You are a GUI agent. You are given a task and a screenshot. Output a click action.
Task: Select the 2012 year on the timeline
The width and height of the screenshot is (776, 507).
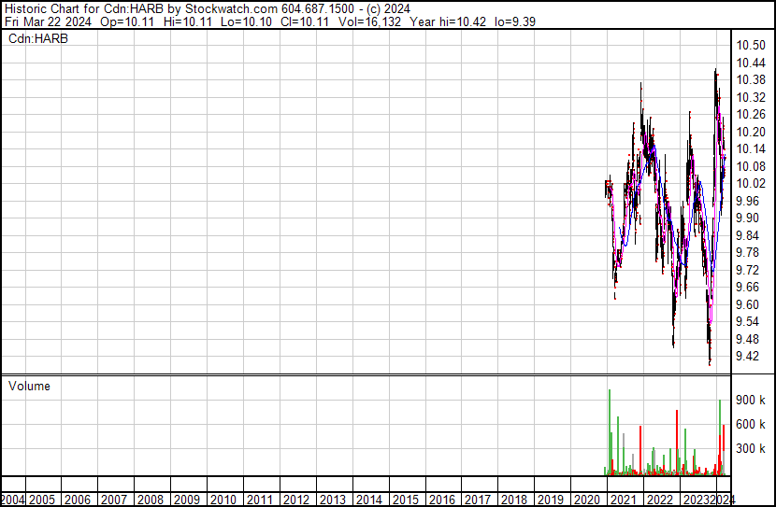click(x=295, y=500)
